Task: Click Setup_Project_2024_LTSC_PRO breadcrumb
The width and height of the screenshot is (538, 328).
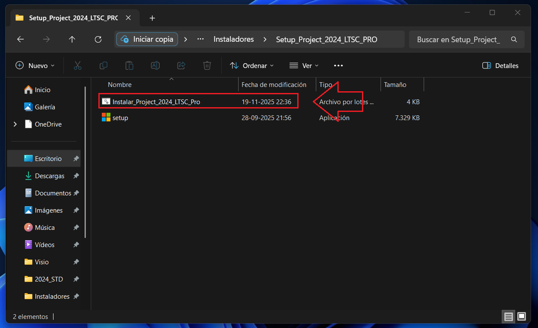Action: 327,39
